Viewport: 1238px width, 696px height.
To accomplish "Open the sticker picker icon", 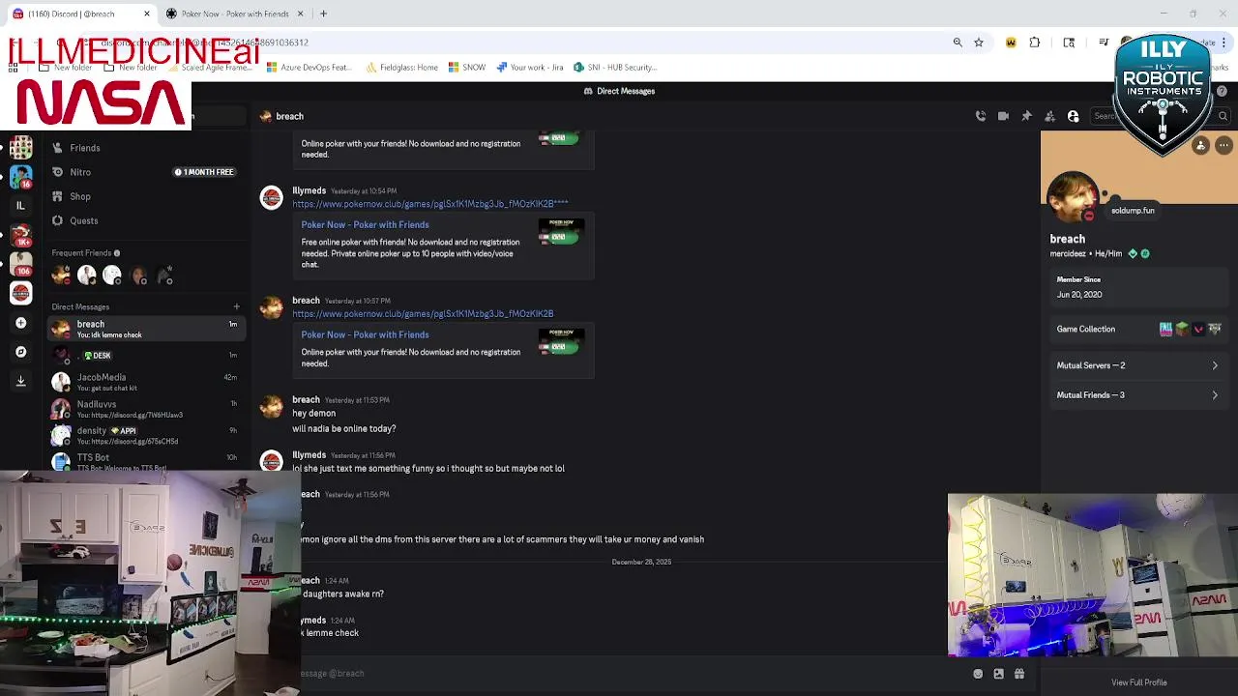I will (x=998, y=674).
